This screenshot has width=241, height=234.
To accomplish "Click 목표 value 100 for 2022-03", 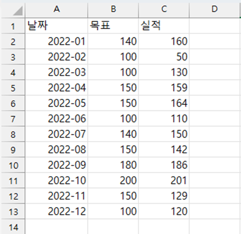I will pyautogui.click(x=113, y=72).
